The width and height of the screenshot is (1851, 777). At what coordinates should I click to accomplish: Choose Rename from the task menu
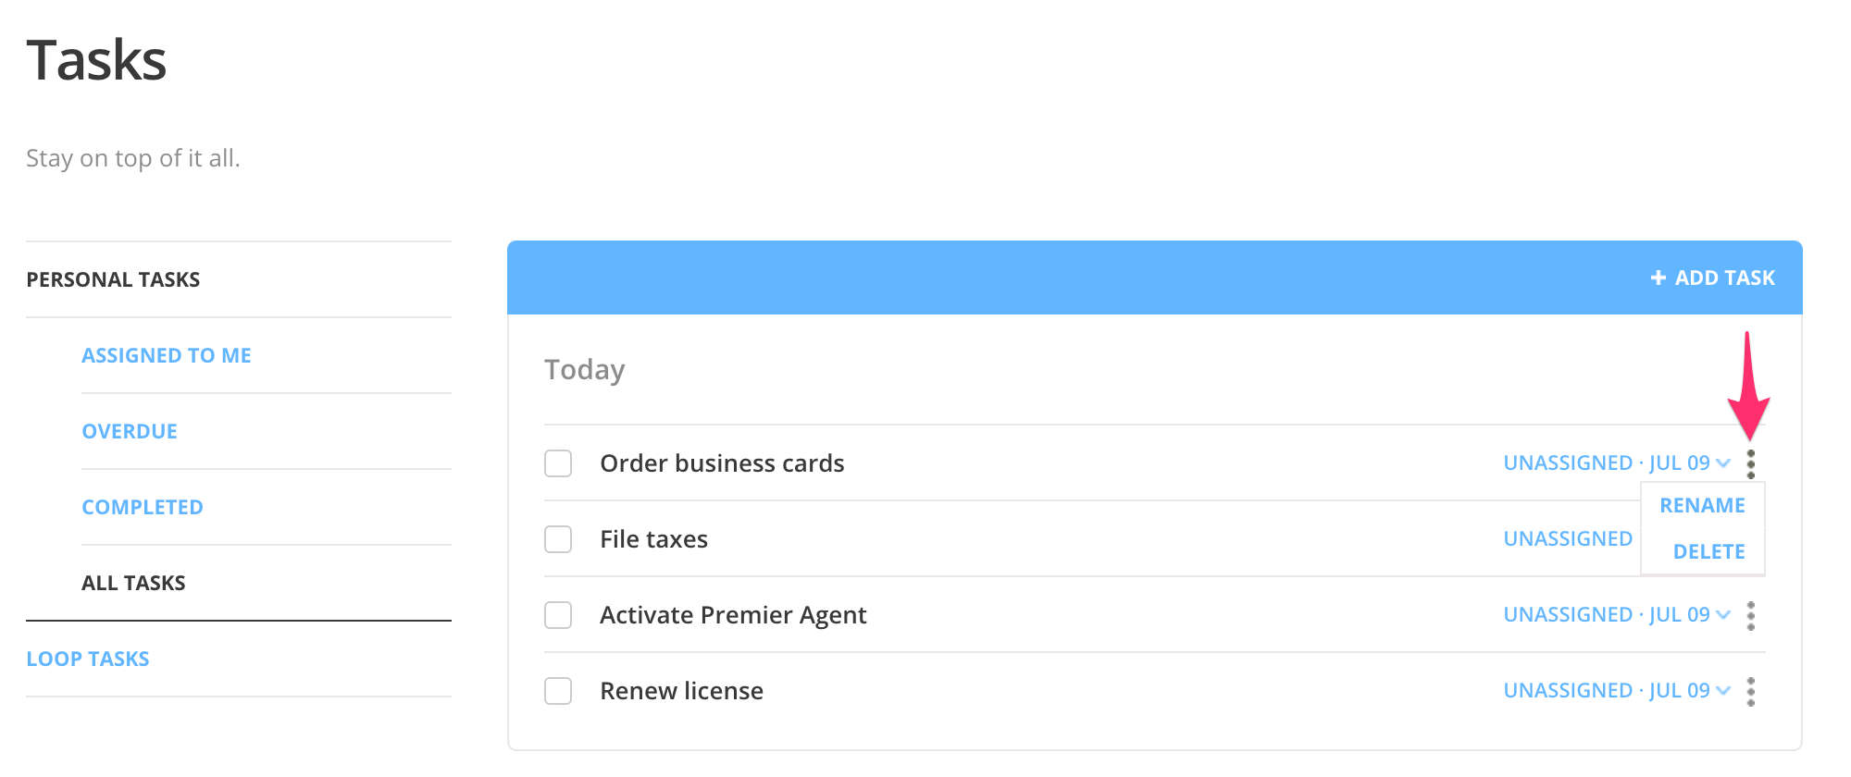(x=1702, y=506)
